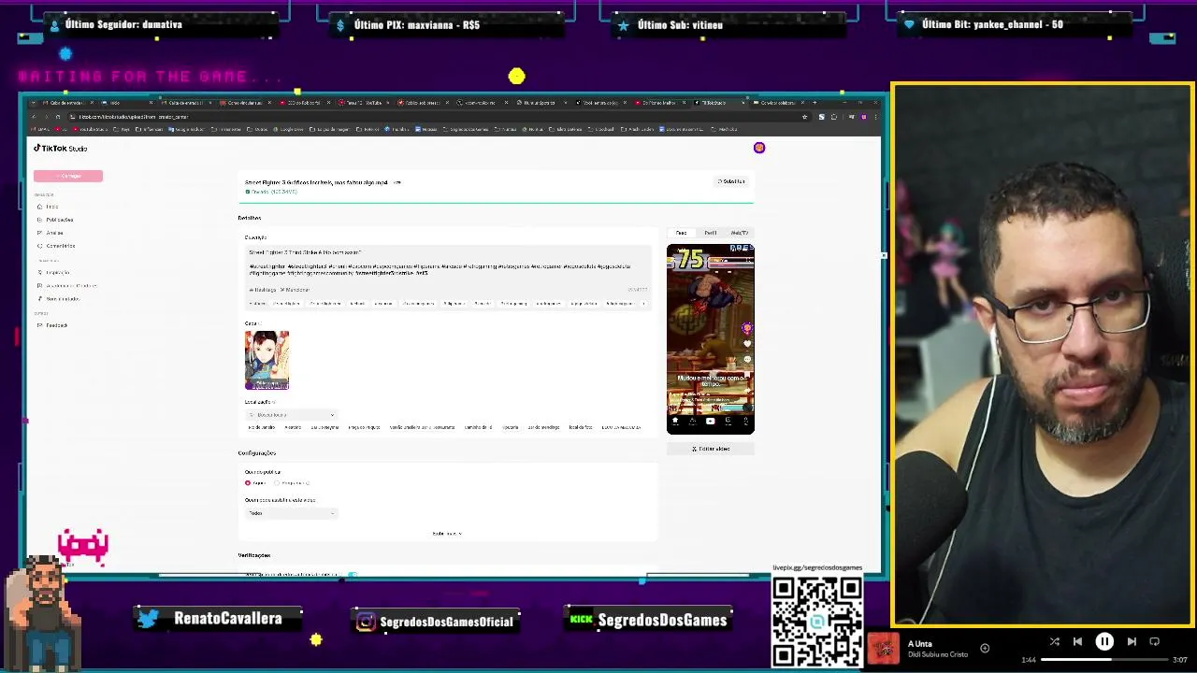Click the uploaded video file name

pos(316,182)
